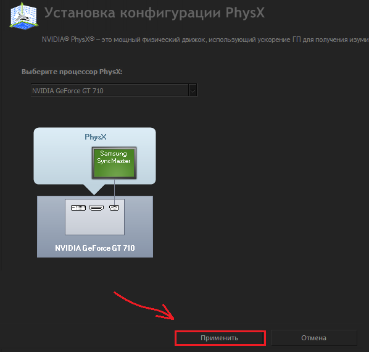Click the Отмена button
The width and height of the screenshot is (369, 352).
tap(314, 338)
